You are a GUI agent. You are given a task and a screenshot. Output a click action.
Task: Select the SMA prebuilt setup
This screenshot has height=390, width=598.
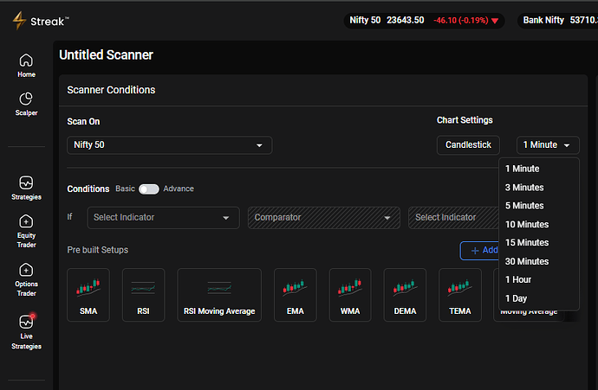88,295
